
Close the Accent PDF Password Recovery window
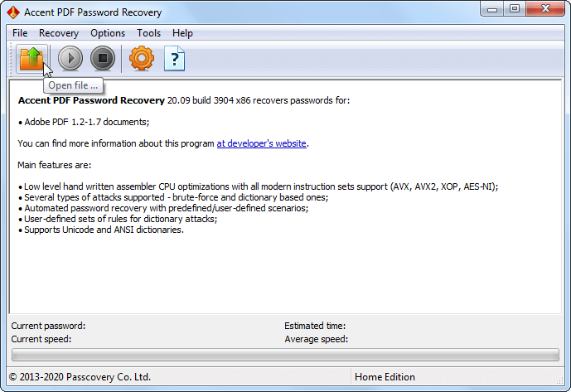click(x=545, y=9)
